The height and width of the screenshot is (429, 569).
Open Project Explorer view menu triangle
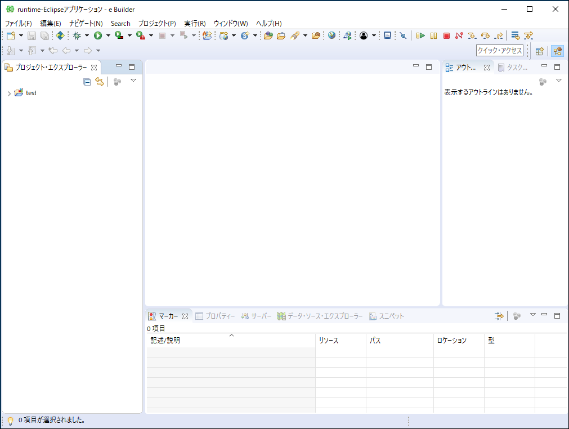[x=133, y=81]
